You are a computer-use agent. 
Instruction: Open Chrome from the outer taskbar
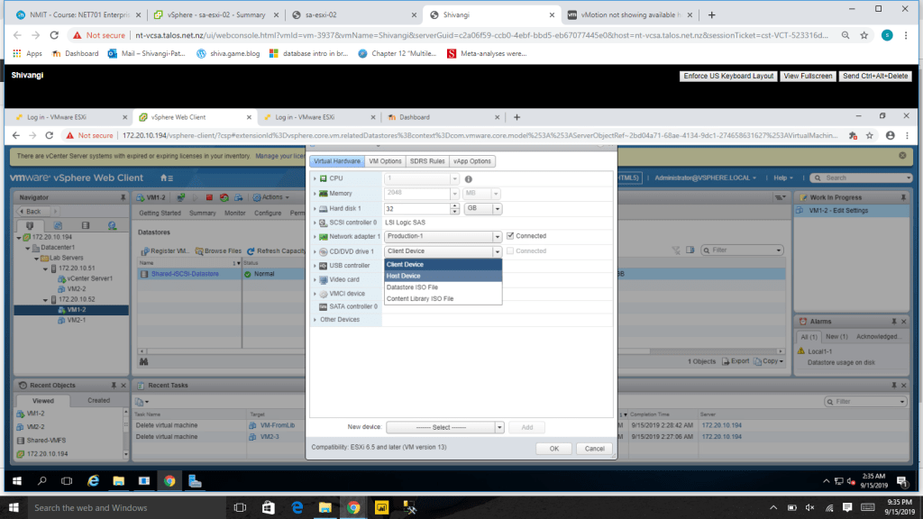[x=353, y=508]
